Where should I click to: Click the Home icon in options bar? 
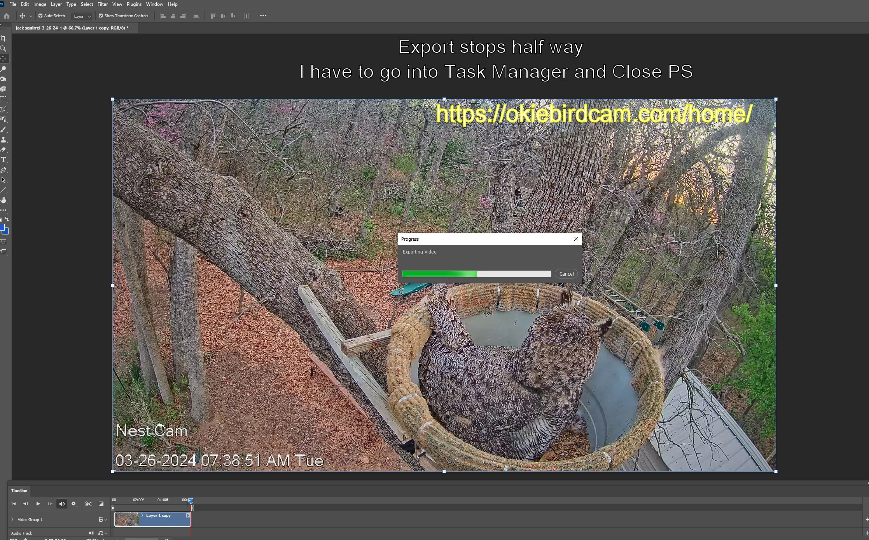coord(7,16)
